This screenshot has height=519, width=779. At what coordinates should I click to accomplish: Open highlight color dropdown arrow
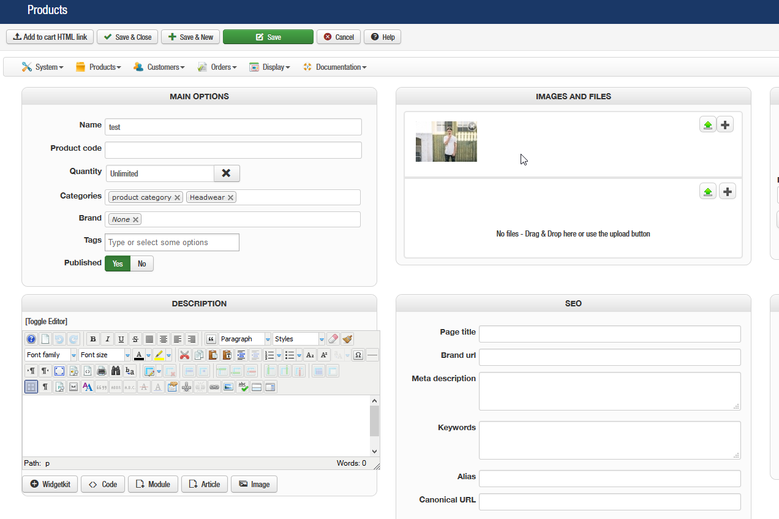[168, 355]
